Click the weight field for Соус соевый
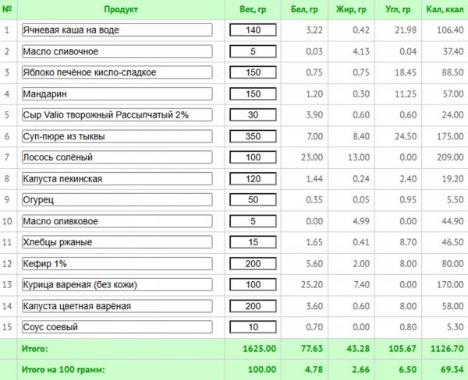The image size is (468, 380). [x=253, y=327]
